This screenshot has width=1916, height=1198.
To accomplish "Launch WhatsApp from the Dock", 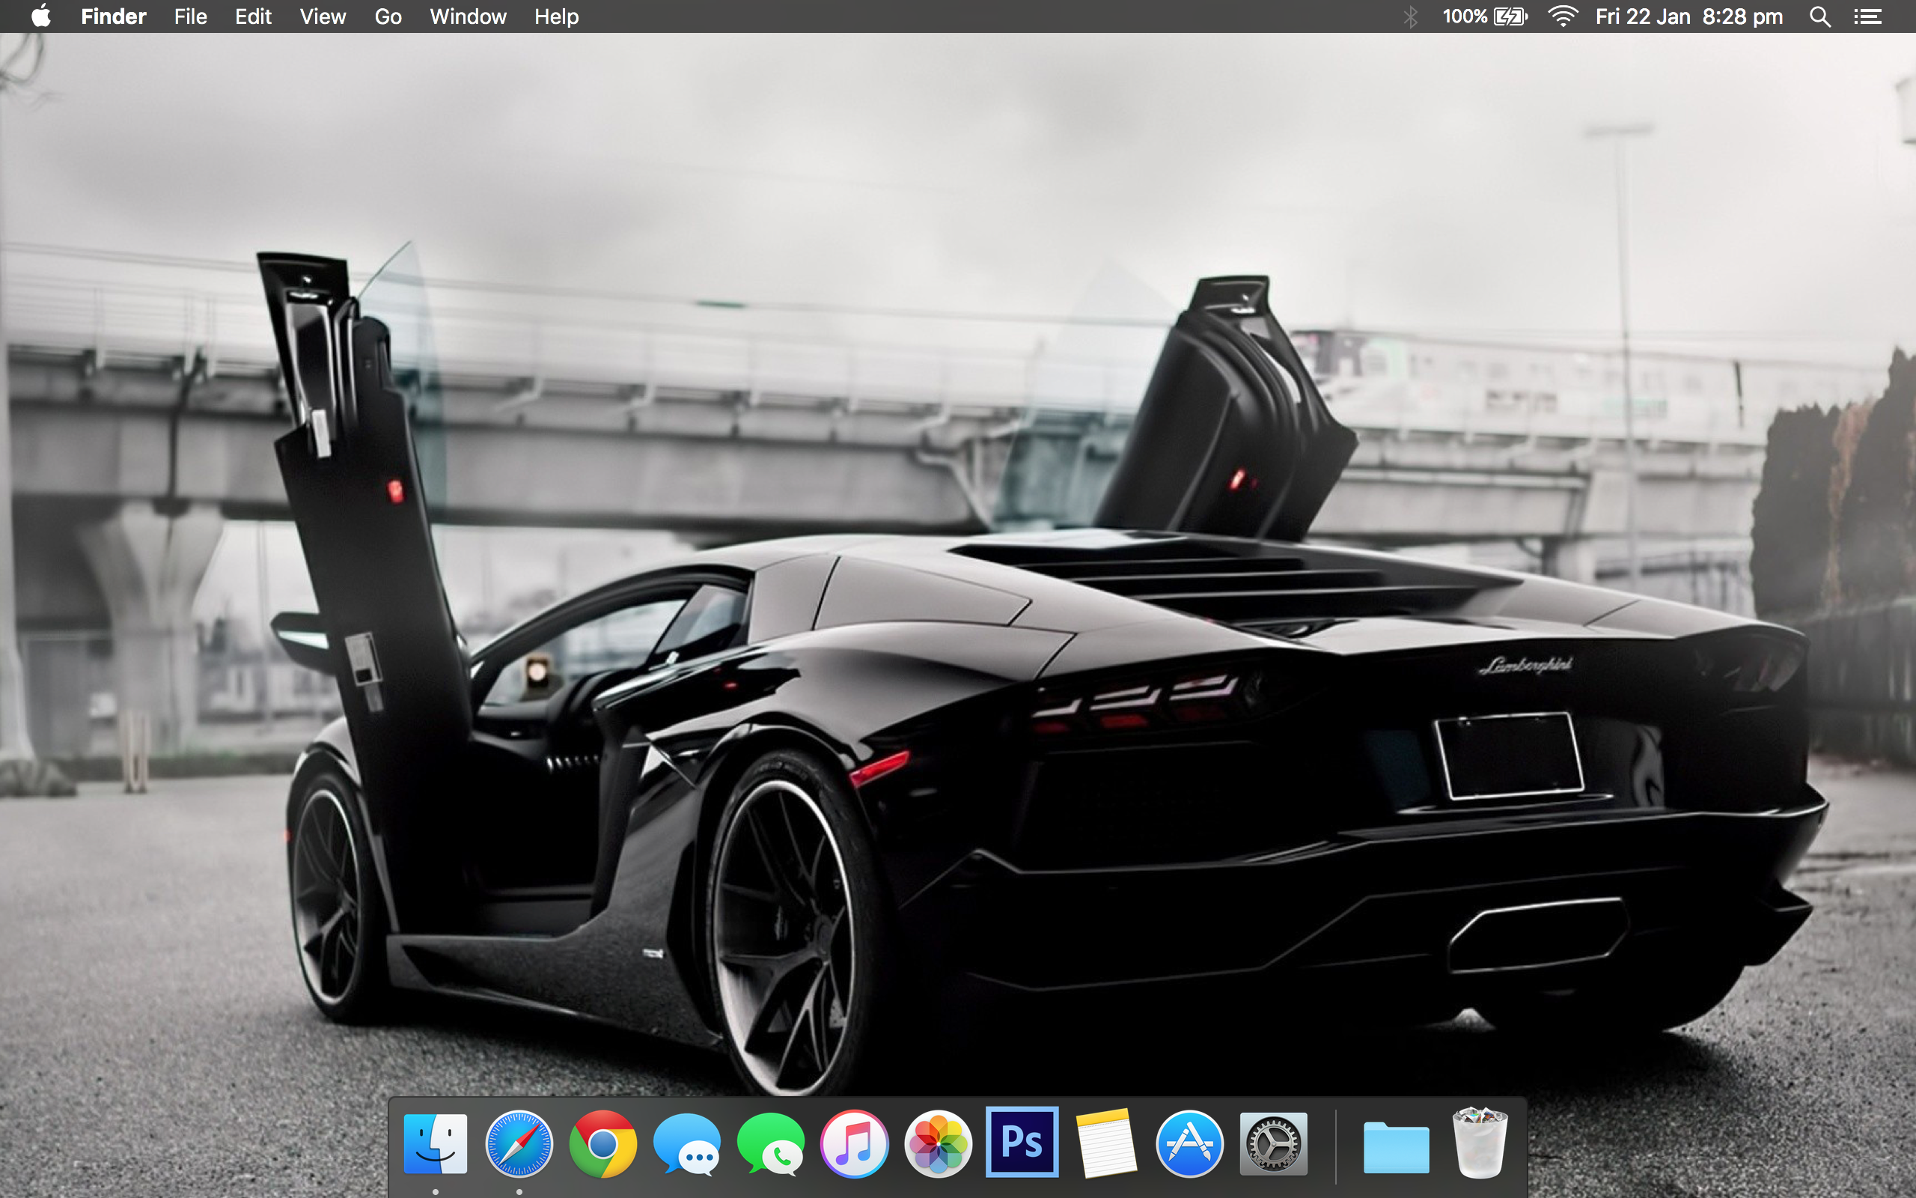I will coord(770,1143).
